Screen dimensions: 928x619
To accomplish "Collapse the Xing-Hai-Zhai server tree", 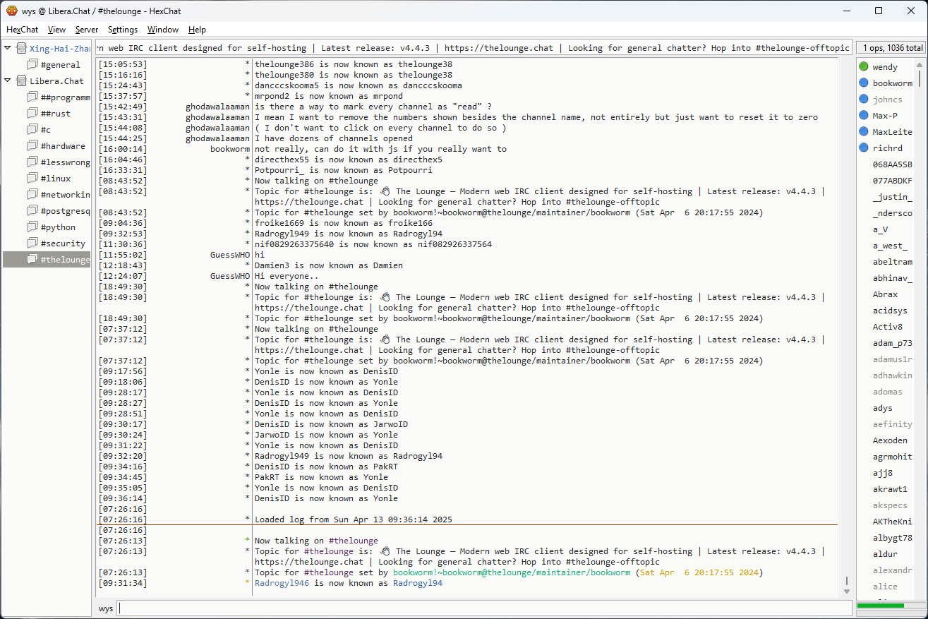I will click(8, 48).
